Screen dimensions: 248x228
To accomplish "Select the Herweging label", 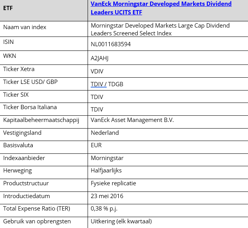I will point(18,171).
